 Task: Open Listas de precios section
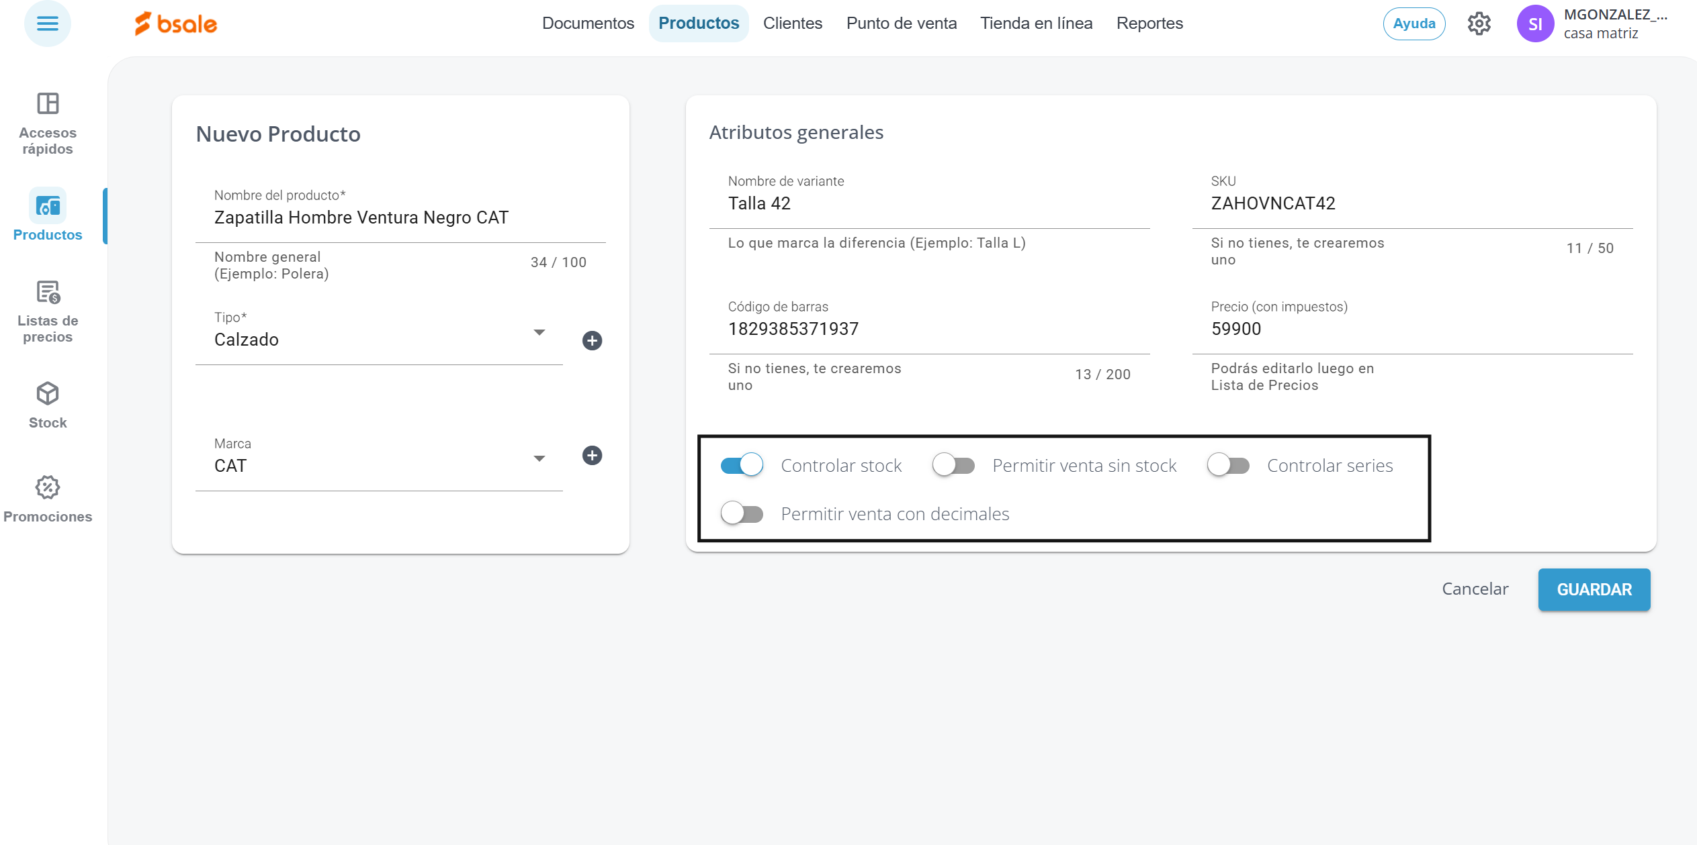point(47,311)
